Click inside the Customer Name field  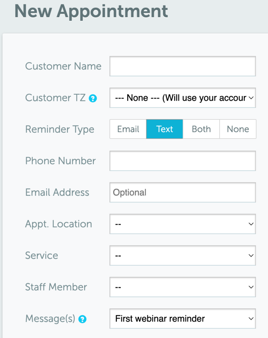[183, 66]
